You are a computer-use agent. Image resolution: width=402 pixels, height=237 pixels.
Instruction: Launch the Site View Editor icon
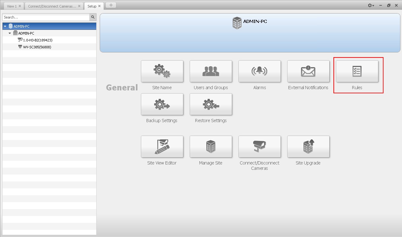click(x=162, y=147)
